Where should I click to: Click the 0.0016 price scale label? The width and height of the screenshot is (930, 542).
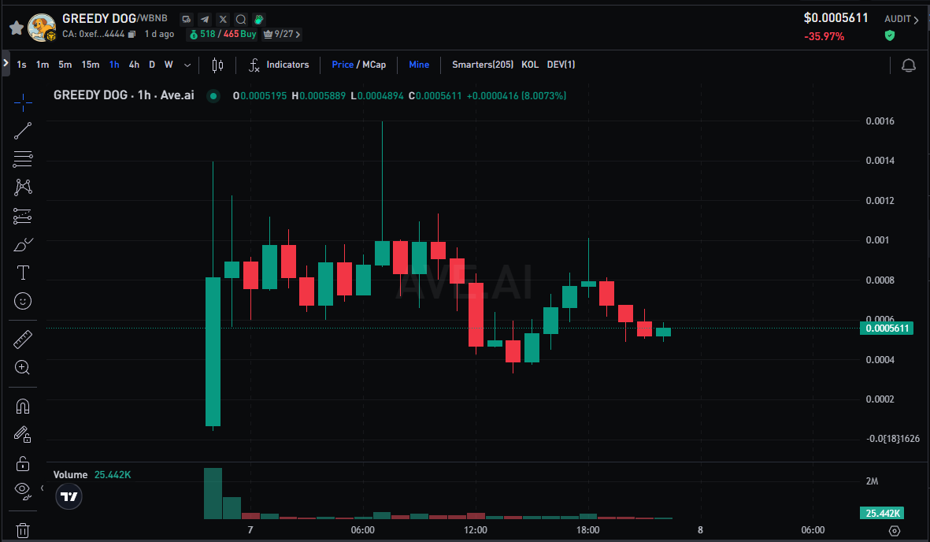880,121
